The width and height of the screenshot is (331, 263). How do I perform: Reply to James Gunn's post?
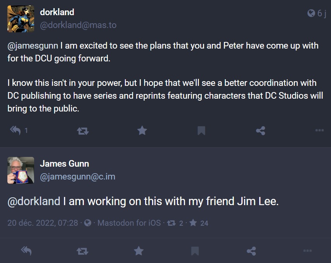[x=26, y=251]
